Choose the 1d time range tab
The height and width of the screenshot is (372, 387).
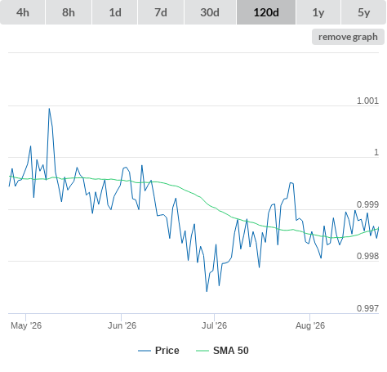115,12
